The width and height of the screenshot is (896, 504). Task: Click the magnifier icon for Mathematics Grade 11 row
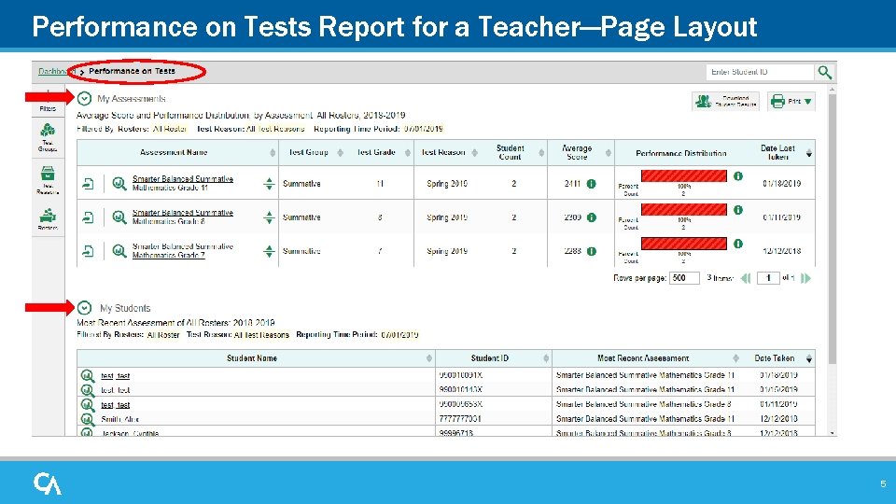(x=119, y=184)
